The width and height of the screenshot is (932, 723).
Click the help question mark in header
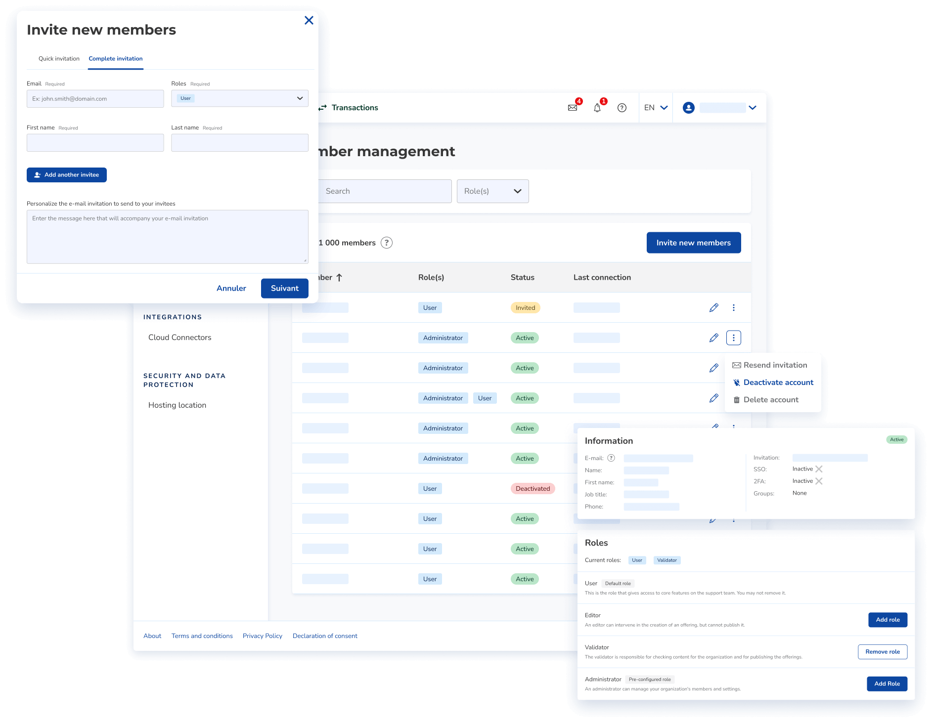coord(622,108)
